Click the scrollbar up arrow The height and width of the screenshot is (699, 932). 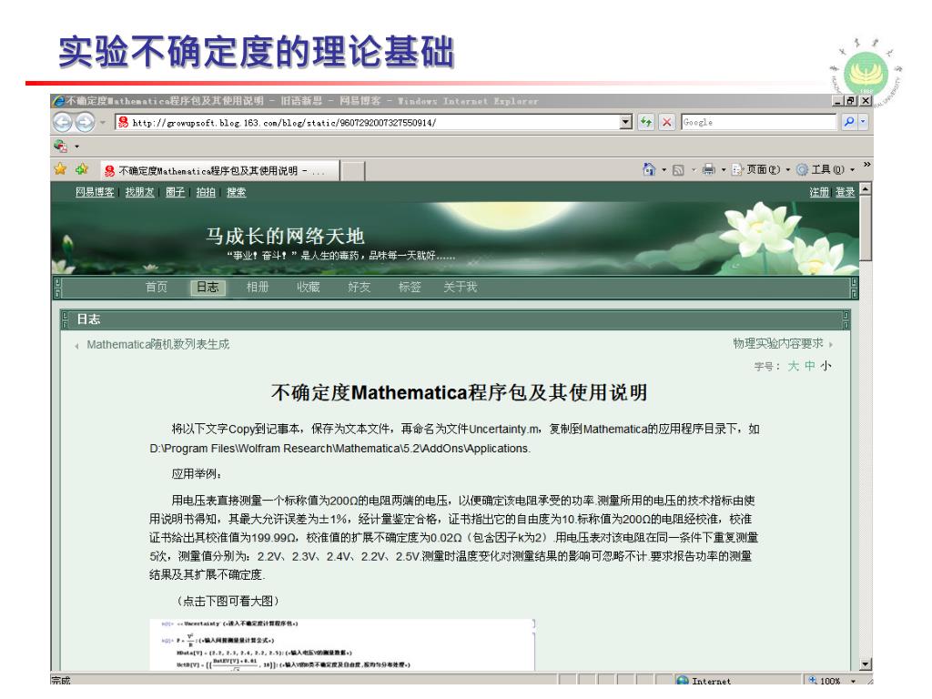coord(866,189)
